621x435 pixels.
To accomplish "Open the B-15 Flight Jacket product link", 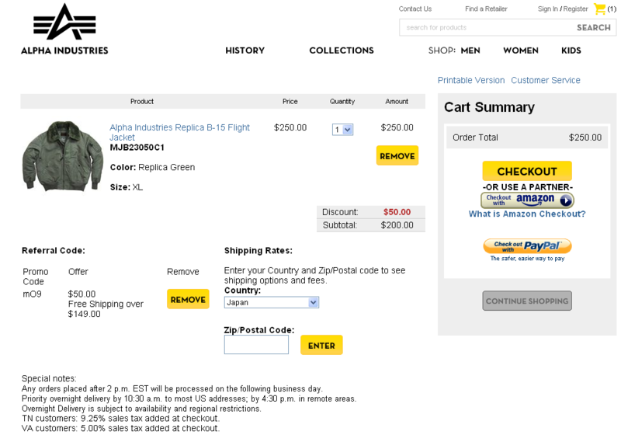I will [179, 132].
